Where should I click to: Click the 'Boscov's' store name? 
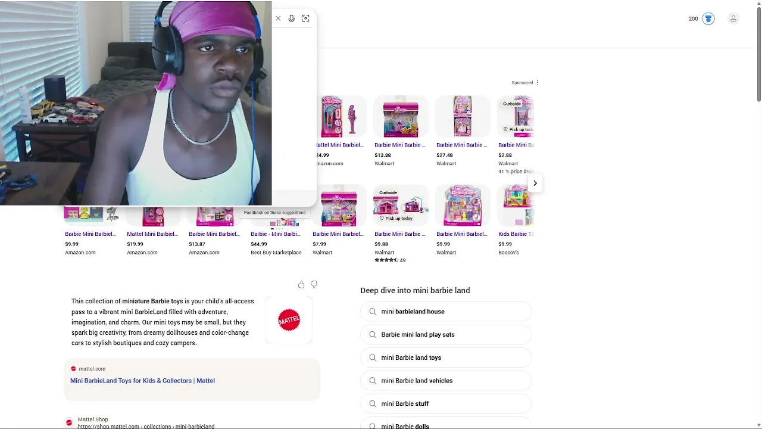[508, 253]
